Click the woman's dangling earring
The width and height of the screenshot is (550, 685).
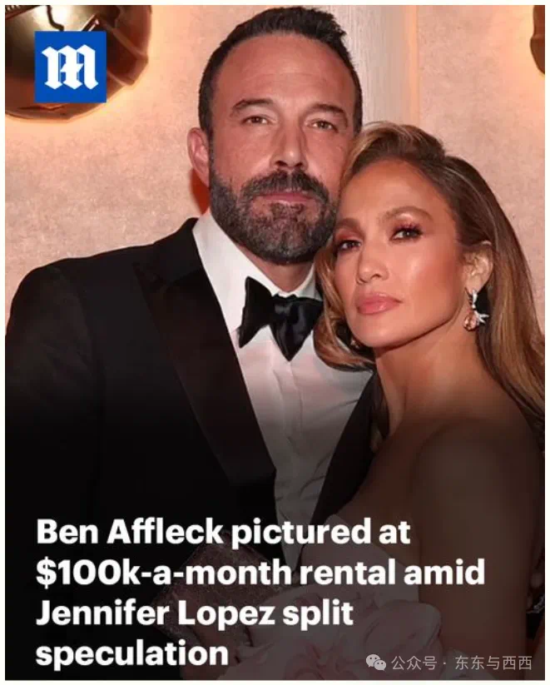(x=477, y=308)
